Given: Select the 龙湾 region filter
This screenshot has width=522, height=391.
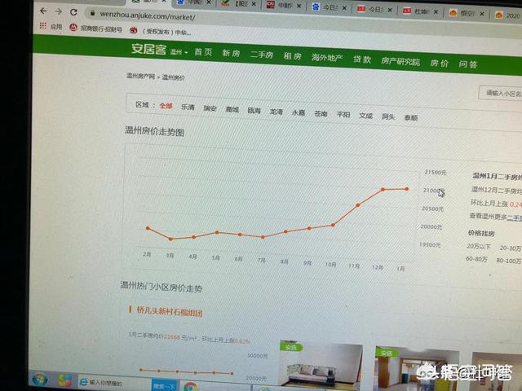Looking at the screenshot, I should (x=276, y=112).
